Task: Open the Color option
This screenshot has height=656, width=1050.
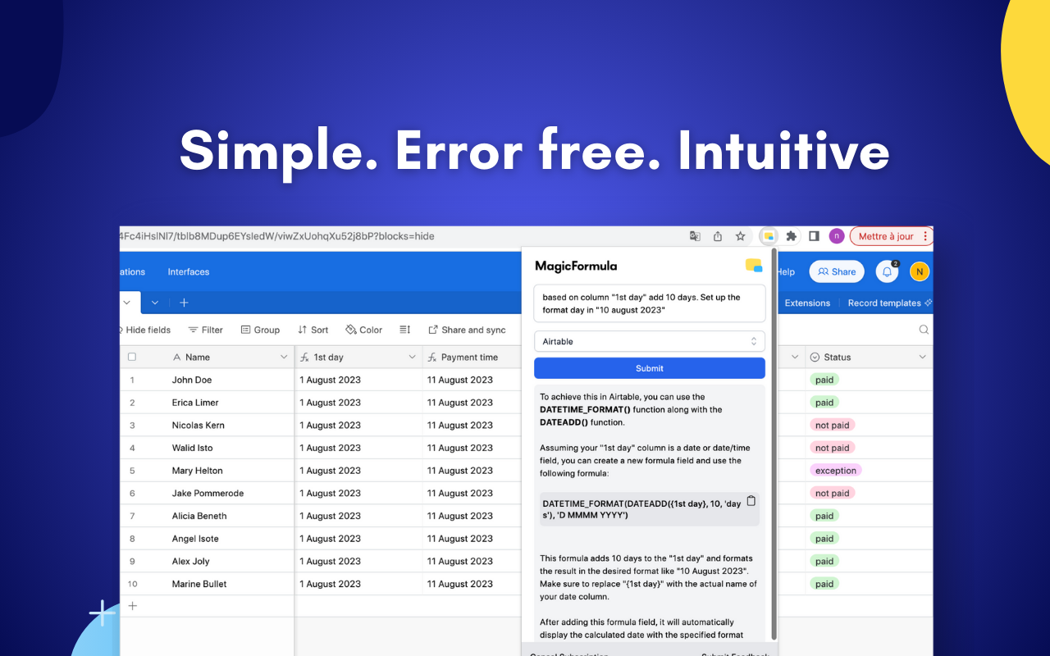Action: tap(364, 330)
